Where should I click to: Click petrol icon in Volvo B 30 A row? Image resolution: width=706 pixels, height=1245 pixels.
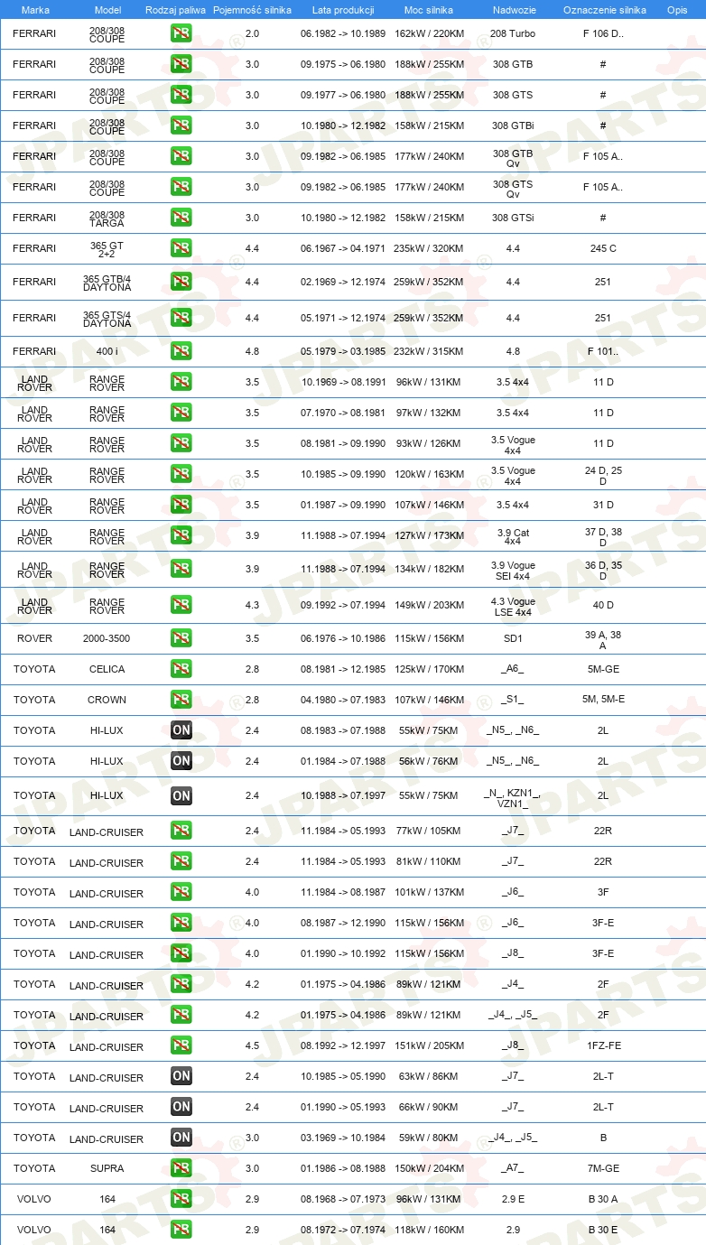(181, 1199)
